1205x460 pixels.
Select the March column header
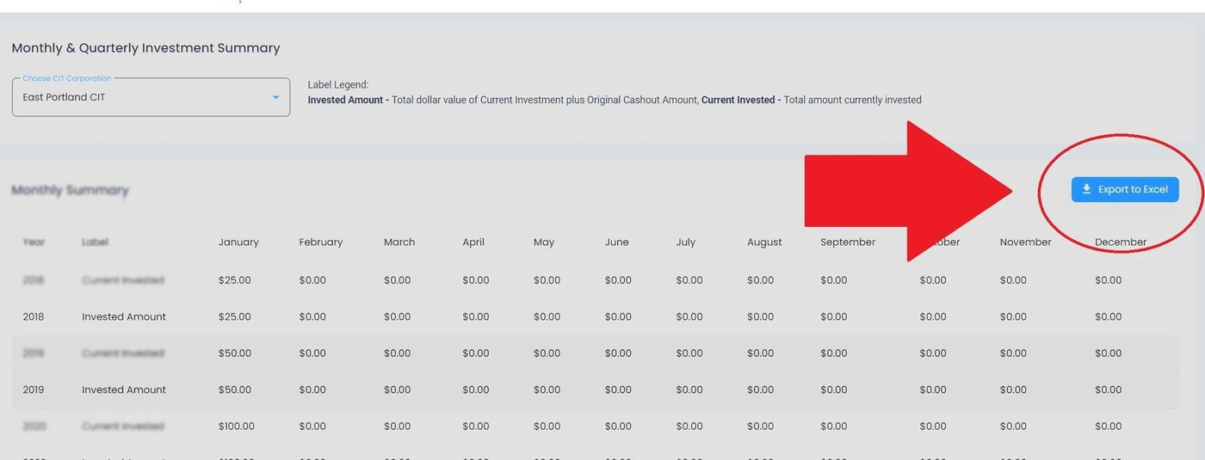pyautogui.click(x=399, y=242)
